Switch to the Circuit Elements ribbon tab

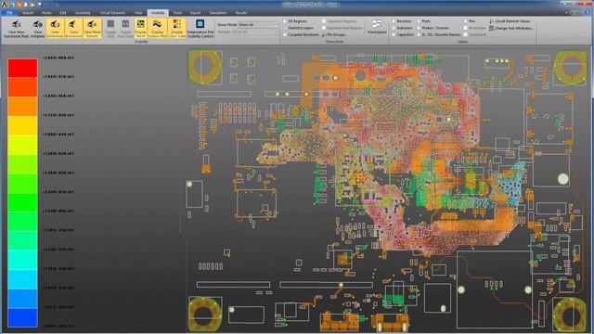pos(112,12)
